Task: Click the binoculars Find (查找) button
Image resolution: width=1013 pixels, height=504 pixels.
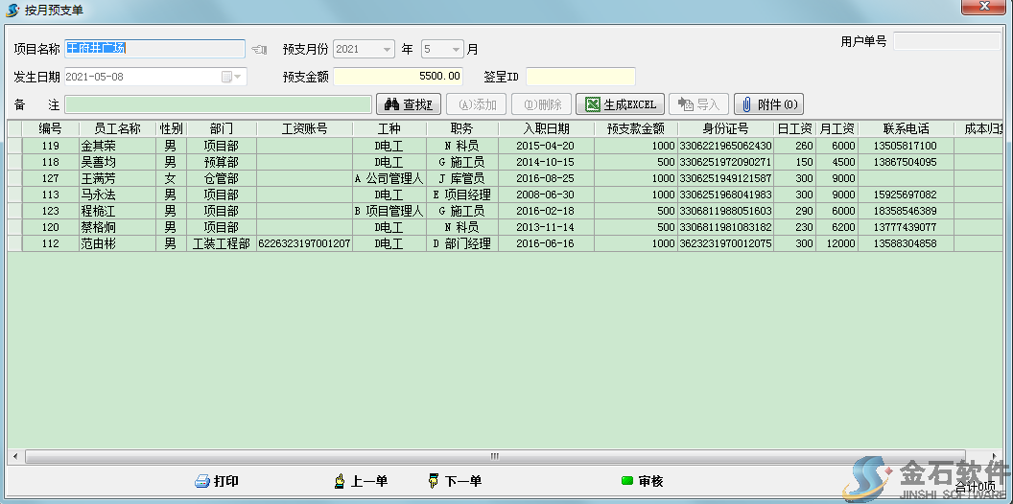Action: pyautogui.click(x=409, y=104)
